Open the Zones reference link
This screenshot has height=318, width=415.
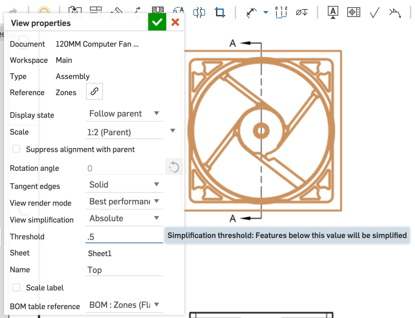pyautogui.click(x=94, y=91)
